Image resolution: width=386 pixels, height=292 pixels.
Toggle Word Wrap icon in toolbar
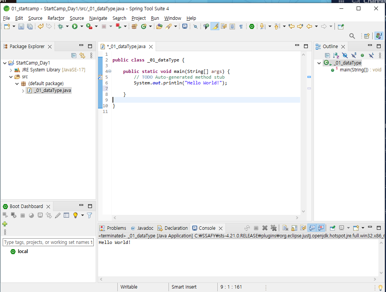pos(224,26)
